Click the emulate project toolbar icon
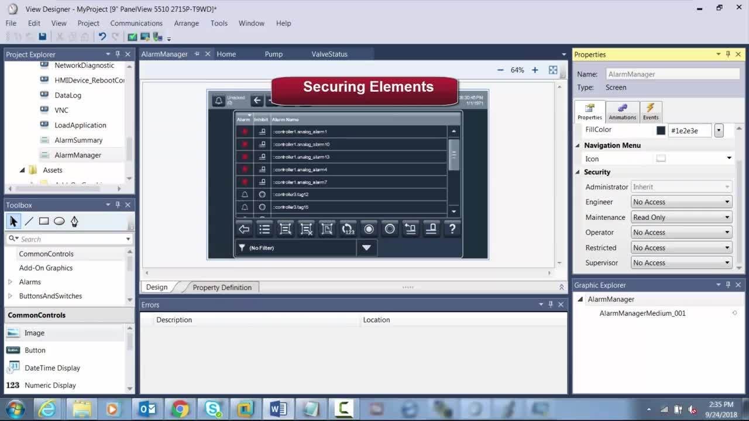 pyautogui.click(x=145, y=36)
